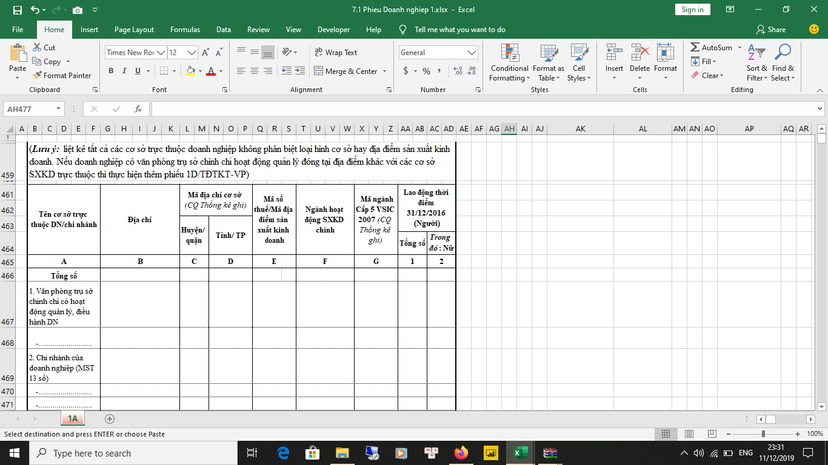Open Format as Table gallery
Screen dimensions: 828x465
pos(549,62)
